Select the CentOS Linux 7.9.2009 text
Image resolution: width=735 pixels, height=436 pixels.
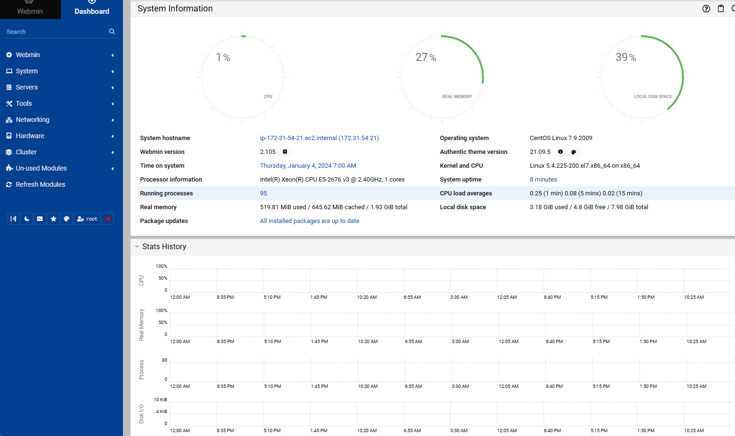[x=561, y=138]
